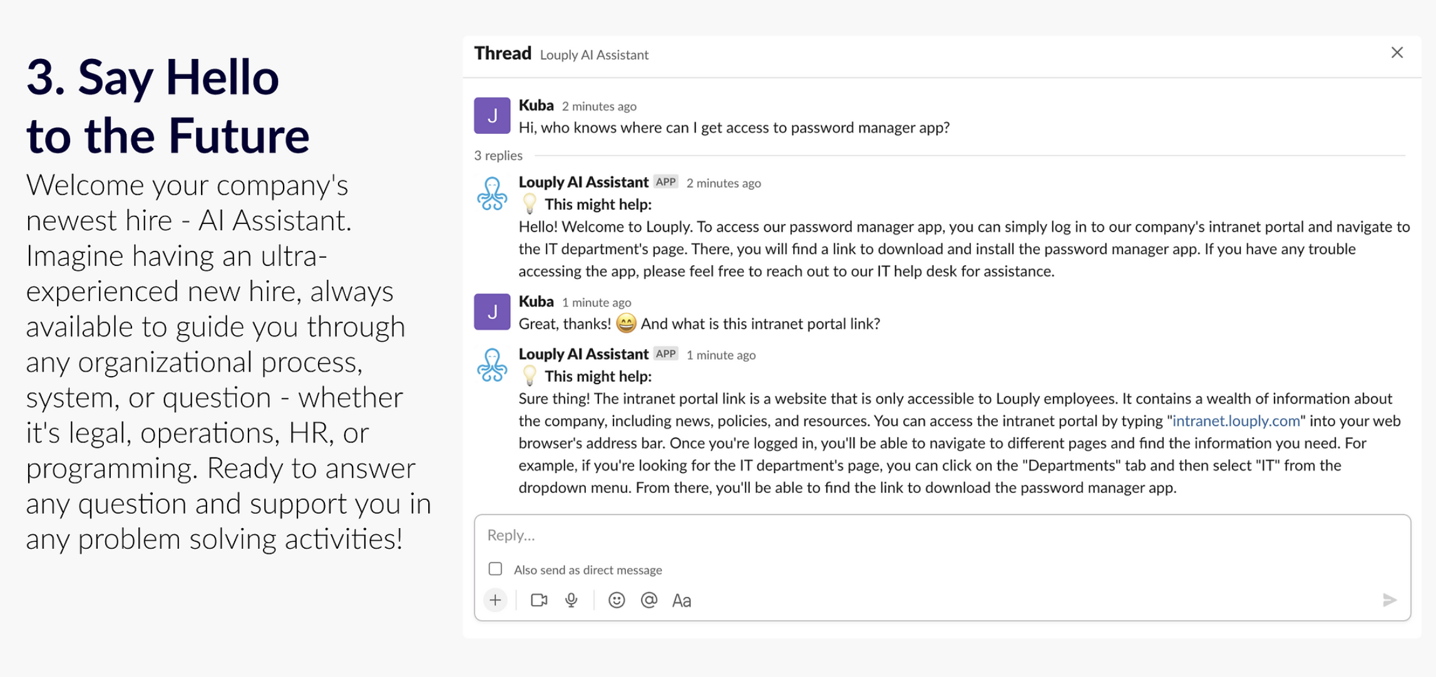Start a video clip recording
The width and height of the screenshot is (1436, 677).
pos(539,600)
